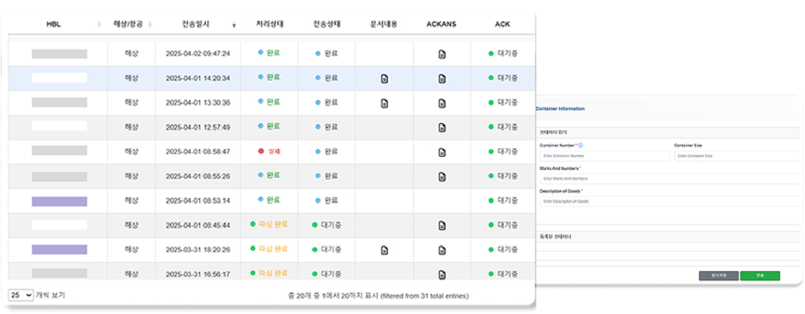Click into the Container Size field

[x=736, y=156]
